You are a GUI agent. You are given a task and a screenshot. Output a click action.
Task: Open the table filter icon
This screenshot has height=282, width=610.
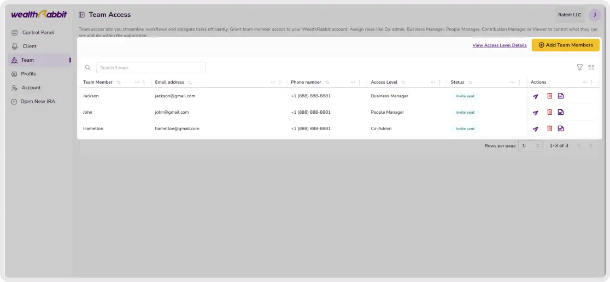[579, 67]
